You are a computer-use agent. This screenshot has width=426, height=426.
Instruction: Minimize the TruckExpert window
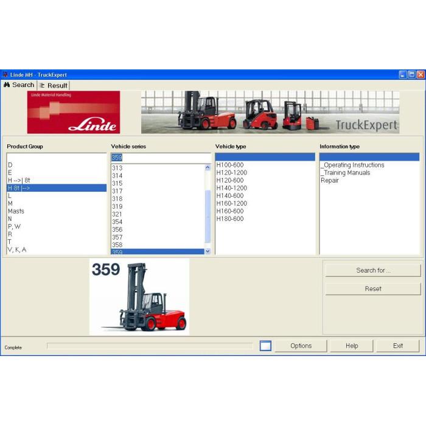[403, 75]
